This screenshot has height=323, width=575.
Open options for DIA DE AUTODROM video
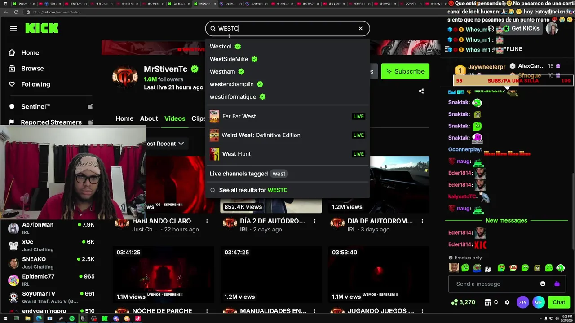(x=422, y=221)
